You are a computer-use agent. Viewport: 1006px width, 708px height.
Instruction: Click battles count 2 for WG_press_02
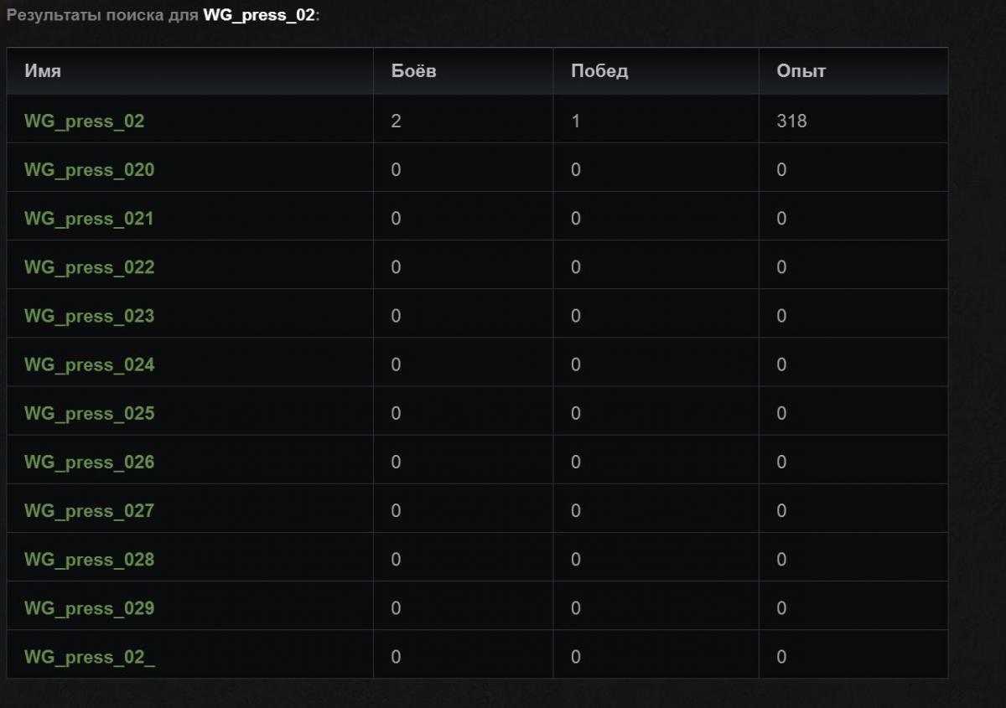(396, 121)
